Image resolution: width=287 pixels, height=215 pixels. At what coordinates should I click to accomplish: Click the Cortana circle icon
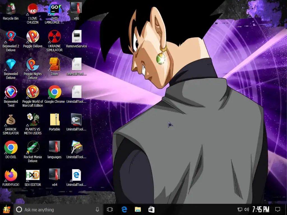[x=19, y=209]
